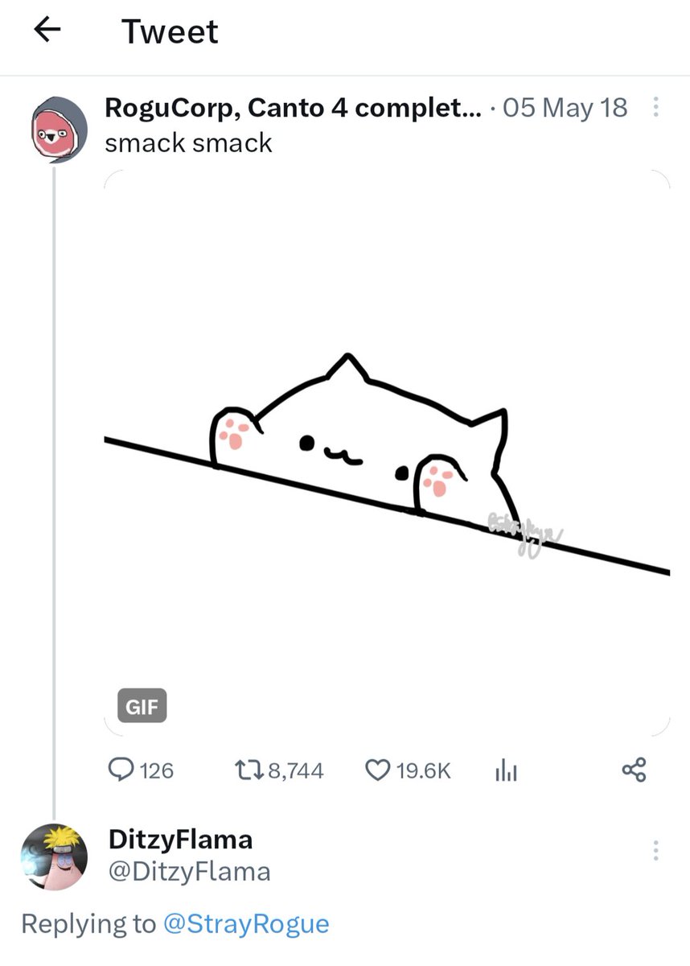The width and height of the screenshot is (690, 966).
Task: Click the Tweet header title
Action: [170, 31]
